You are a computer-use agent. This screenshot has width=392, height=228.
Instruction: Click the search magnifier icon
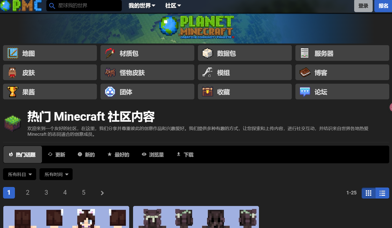pyautogui.click(x=52, y=6)
